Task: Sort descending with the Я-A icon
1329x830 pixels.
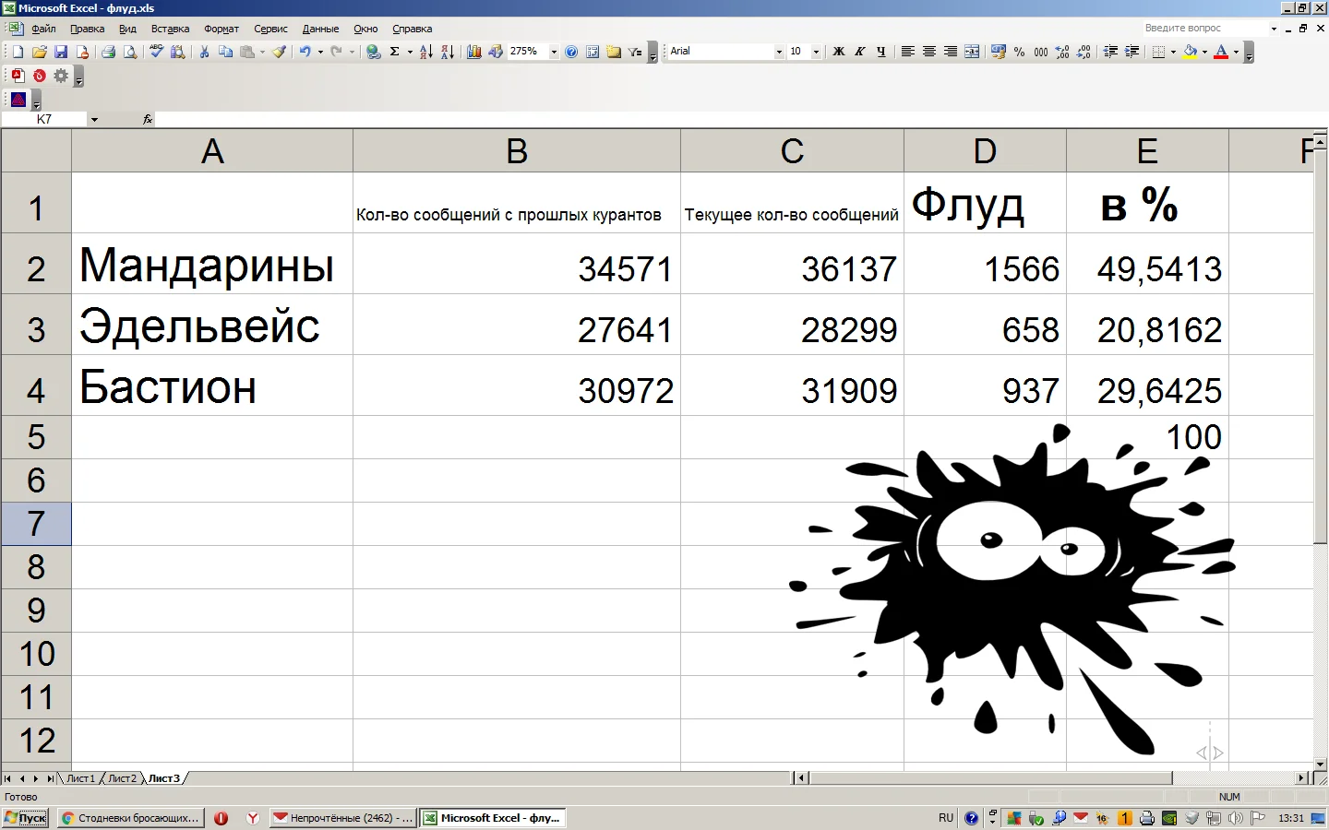Action: click(x=447, y=53)
